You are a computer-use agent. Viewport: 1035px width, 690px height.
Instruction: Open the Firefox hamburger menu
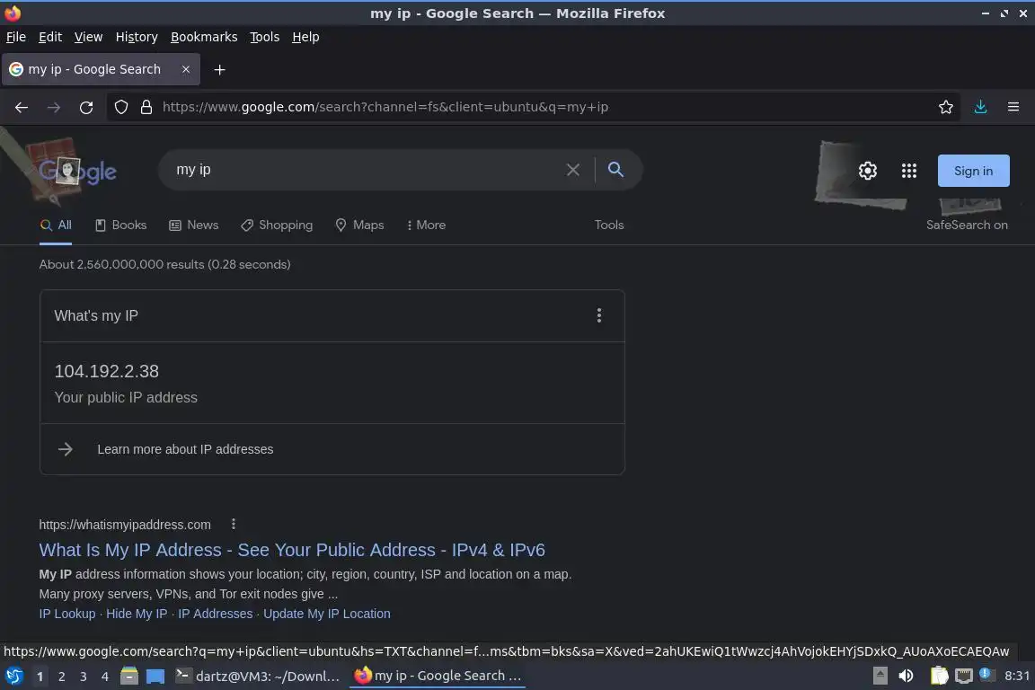1013,107
